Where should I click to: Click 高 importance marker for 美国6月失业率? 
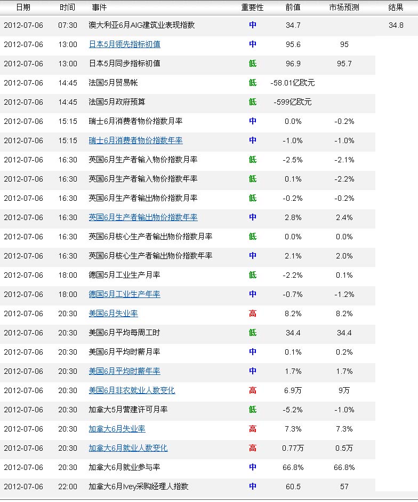click(x=253, y=313)
